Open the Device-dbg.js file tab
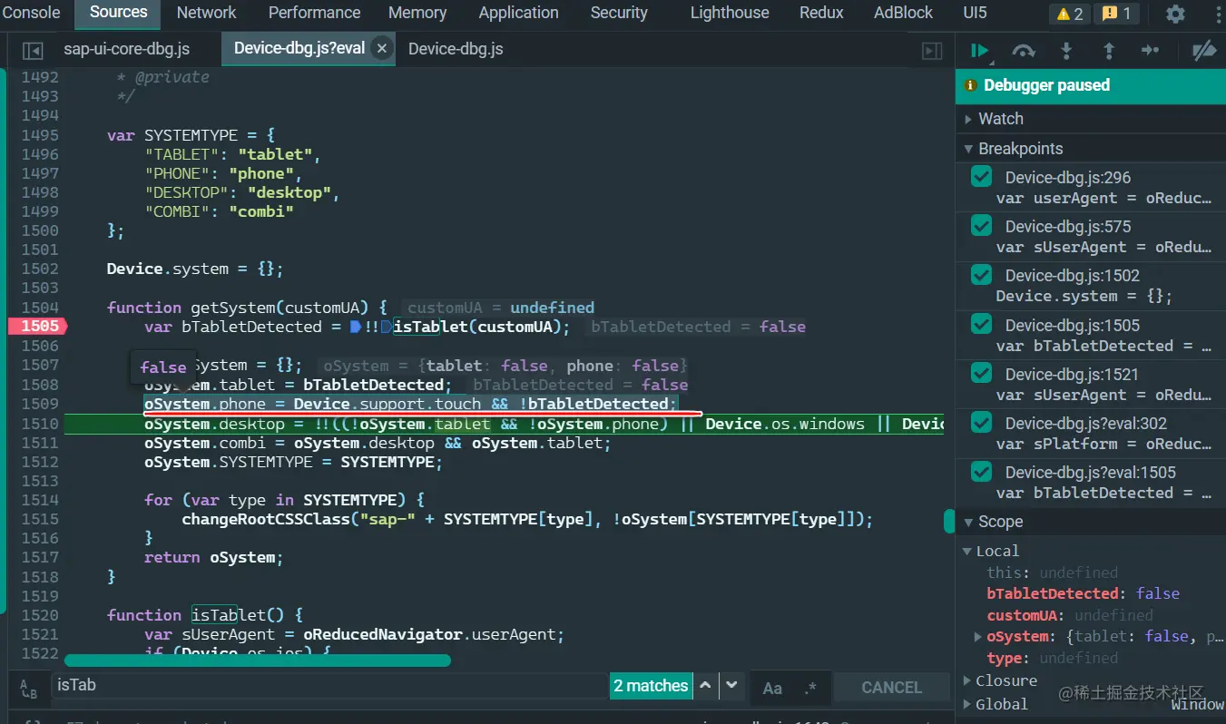 pos(456,49)
